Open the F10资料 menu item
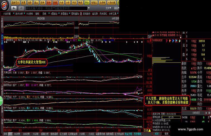This screenshot has width=211, height=136. (x=30, y=14)
